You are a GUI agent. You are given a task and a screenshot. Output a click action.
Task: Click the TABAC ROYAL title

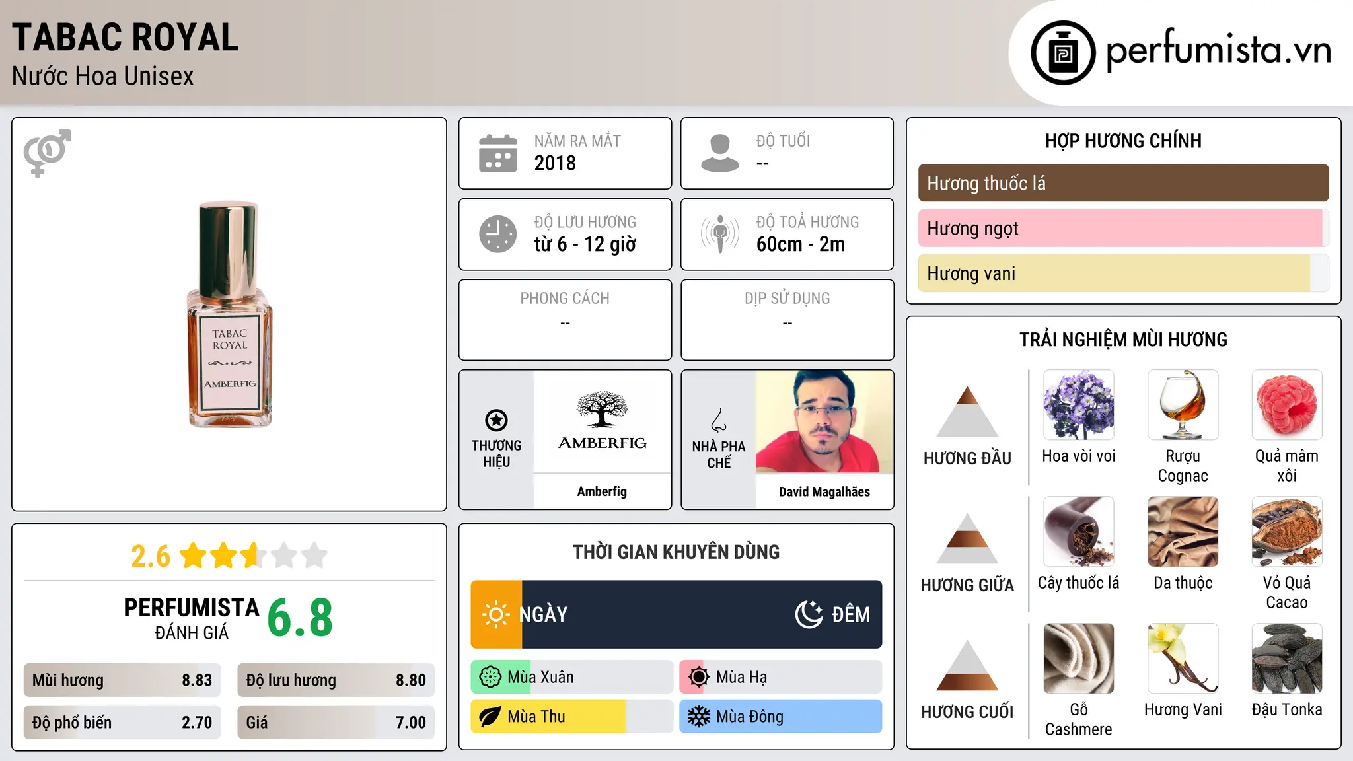[125, 38]
